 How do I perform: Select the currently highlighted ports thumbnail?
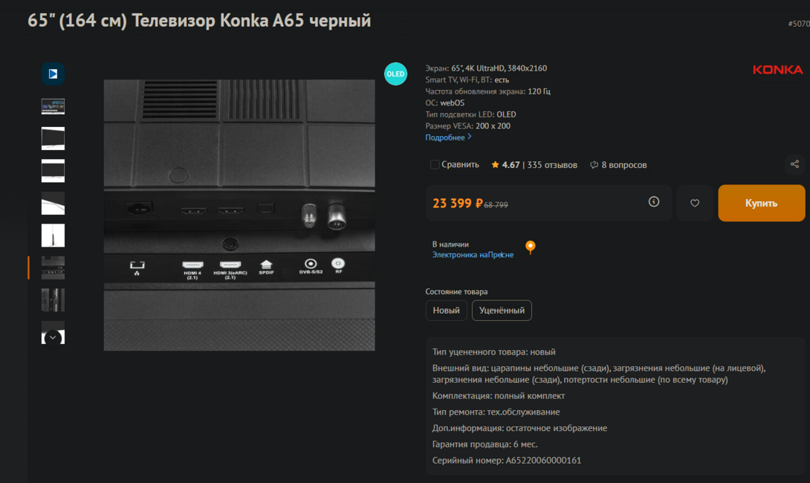[x=53, y=268]
